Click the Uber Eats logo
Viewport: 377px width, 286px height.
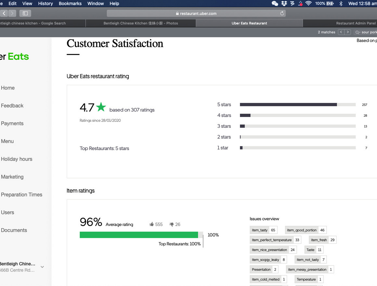coord(14,57)
